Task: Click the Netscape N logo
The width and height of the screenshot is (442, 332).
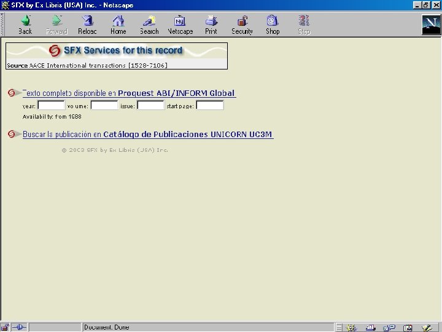Action: tap(431, 25)
